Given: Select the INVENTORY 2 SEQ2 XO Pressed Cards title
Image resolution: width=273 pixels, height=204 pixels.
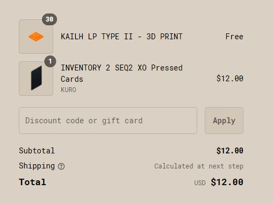Looking at the screenshot, I should coord(121,73).
